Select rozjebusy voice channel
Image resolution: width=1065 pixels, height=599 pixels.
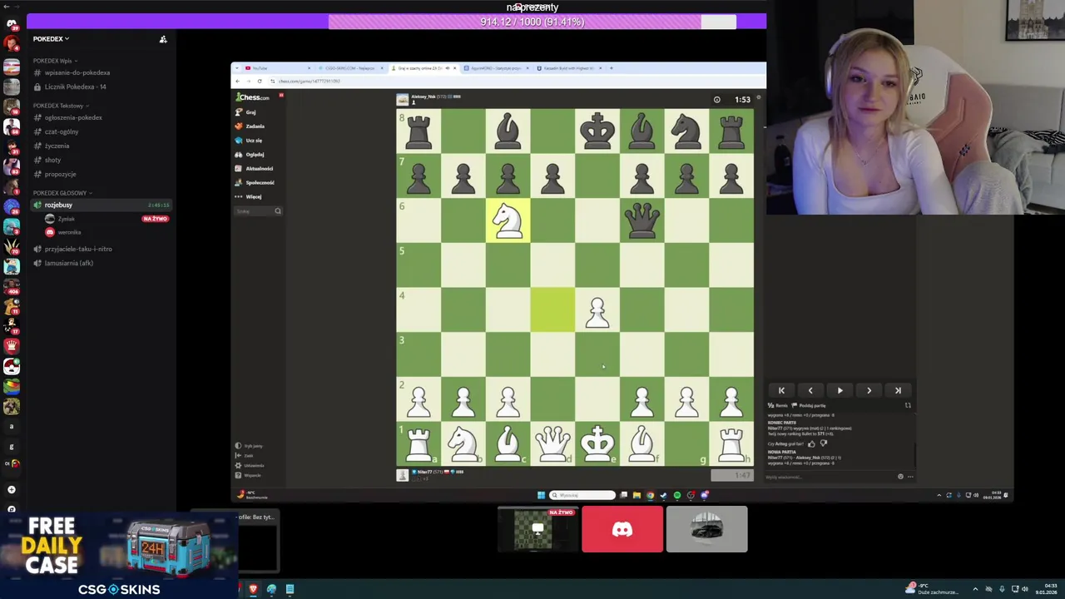click(x=102, y=205)
